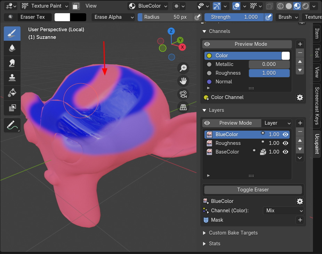Click the Eraser Tex brush icon

tap(10, 17)
